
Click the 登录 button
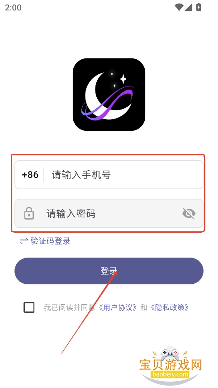[109, 271]
